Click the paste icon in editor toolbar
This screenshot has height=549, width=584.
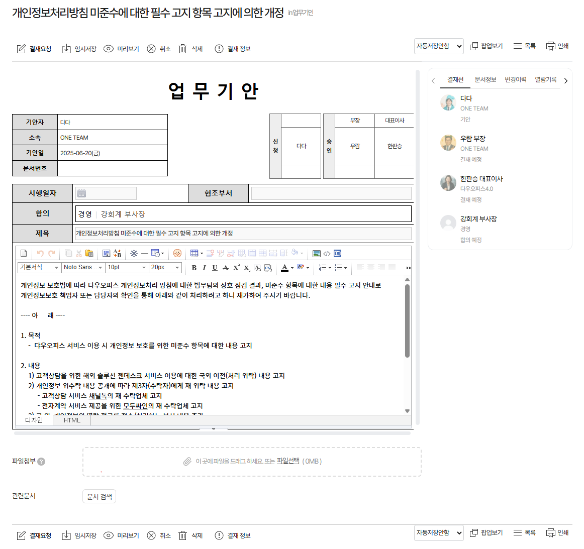[x=89, y=254]
